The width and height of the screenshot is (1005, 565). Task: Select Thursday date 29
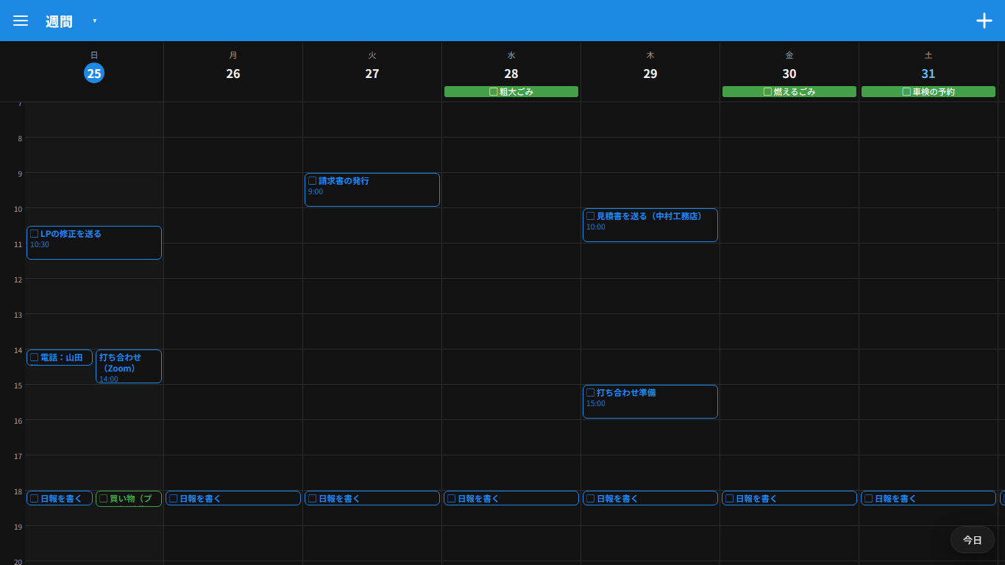(x=650, y=74)
